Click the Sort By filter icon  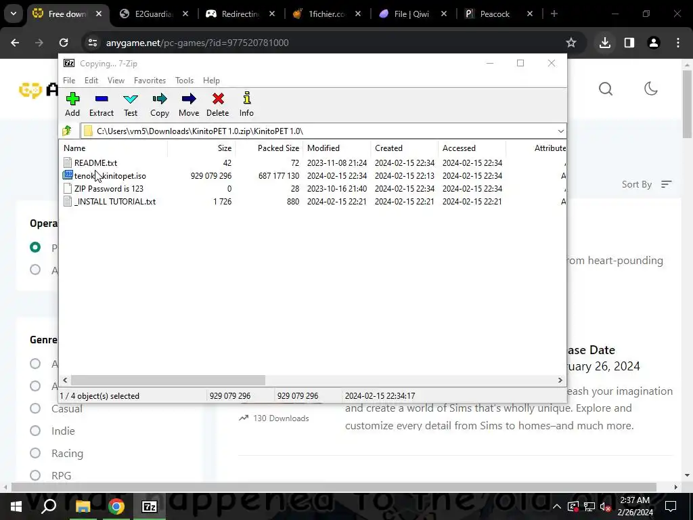pyautogui.click(x=666, y=184)
